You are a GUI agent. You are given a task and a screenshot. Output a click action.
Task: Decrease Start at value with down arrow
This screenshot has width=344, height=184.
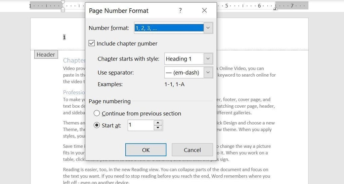[158, 128]
